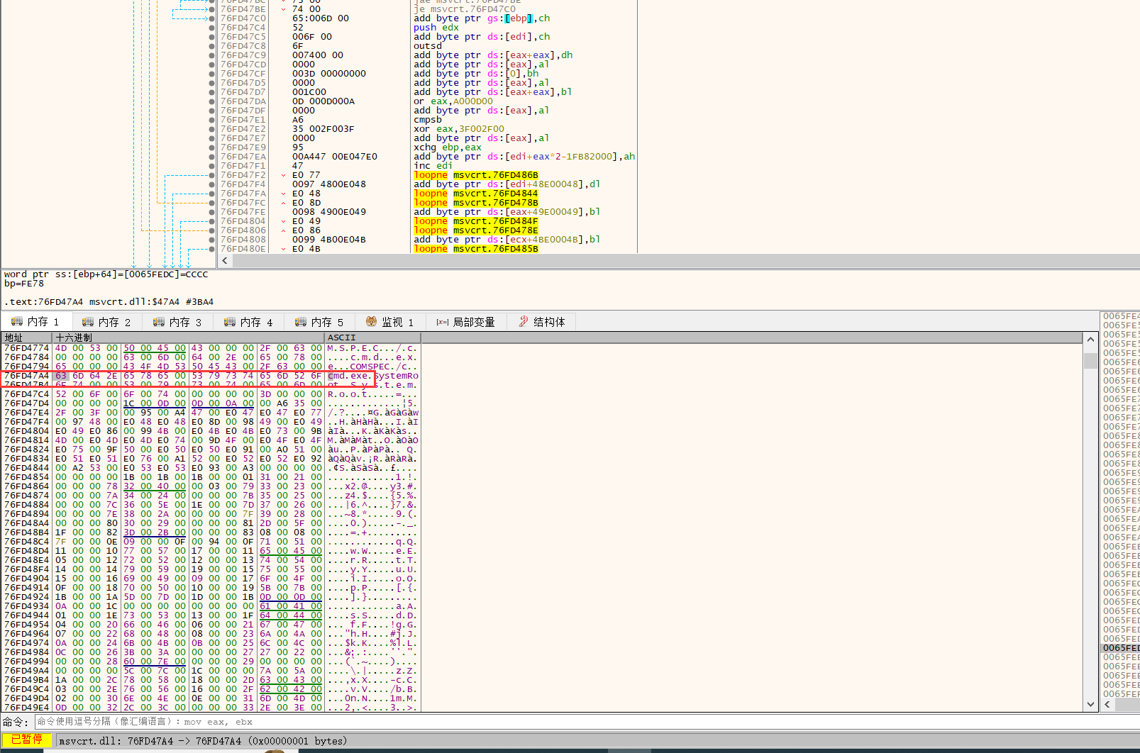Click the stack pane horizontal scroll left arrow
This screenshot has width=1140, height=753.
pos(1107,704)
